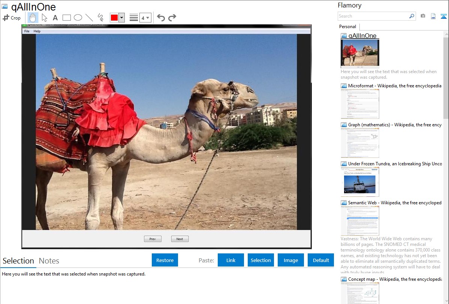Click the Vastness description text under Semantic Web

[391, 255]
